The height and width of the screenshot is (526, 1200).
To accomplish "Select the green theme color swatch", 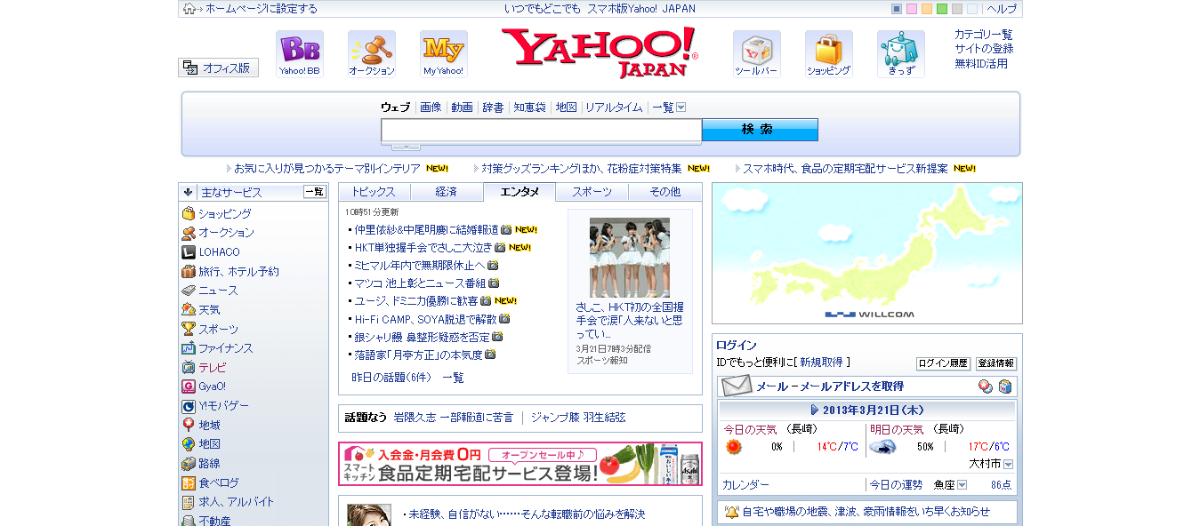I will click(x=942, y=9).
